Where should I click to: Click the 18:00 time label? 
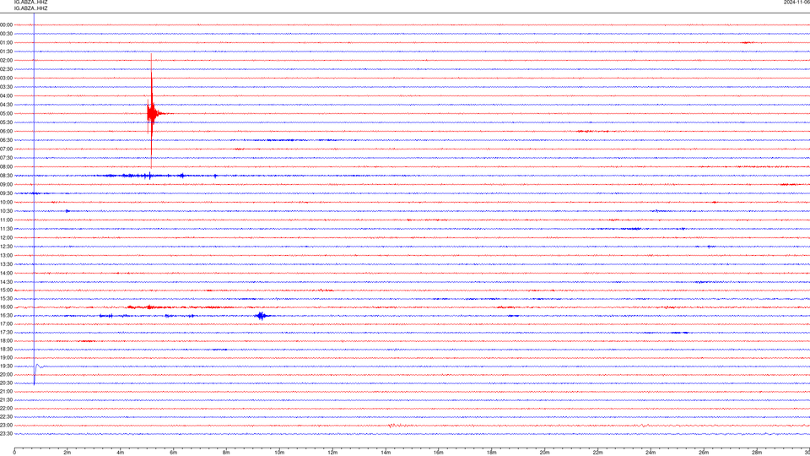[6, 340]
